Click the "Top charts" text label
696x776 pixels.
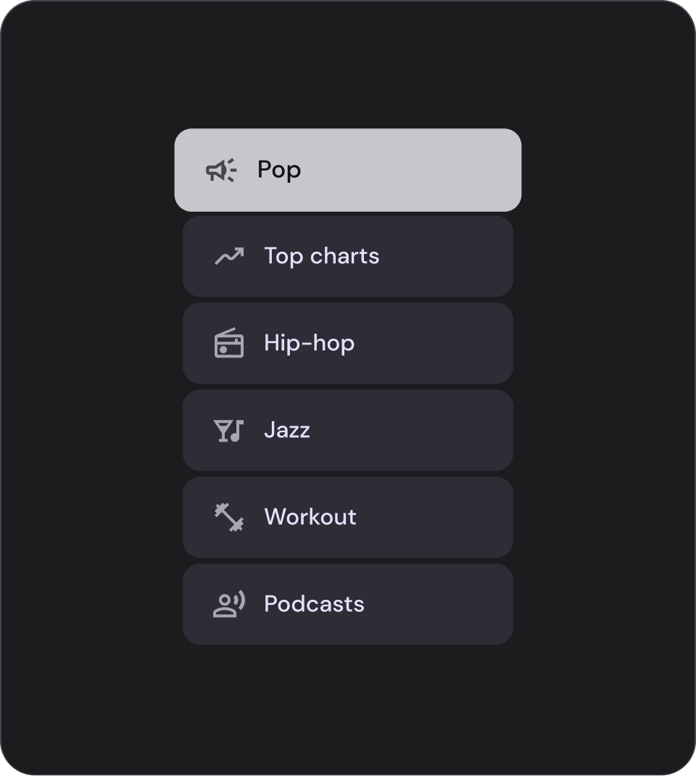click(x=321, y=256)
